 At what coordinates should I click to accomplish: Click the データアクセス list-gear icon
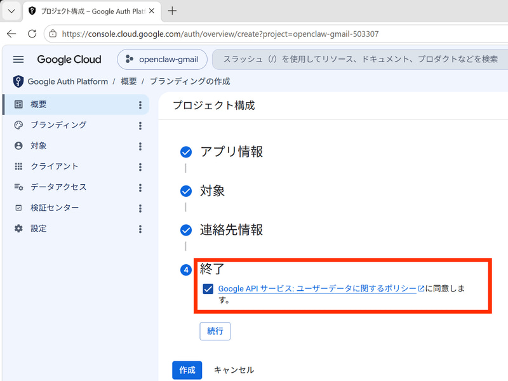pos(18,187)
